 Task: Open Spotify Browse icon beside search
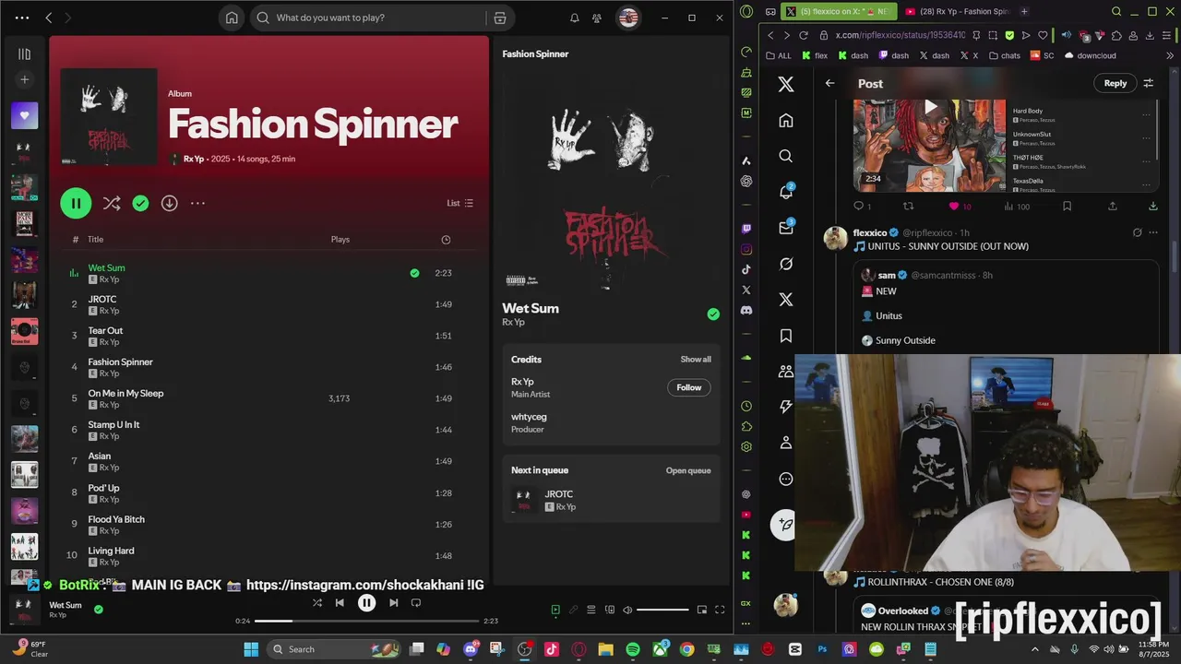(499, 18)
